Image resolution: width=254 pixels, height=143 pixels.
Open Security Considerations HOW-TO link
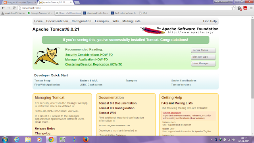[x=89, y=55]
